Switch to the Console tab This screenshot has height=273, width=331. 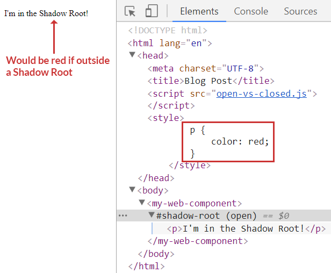pyautogui.click(x=251, y=11)
